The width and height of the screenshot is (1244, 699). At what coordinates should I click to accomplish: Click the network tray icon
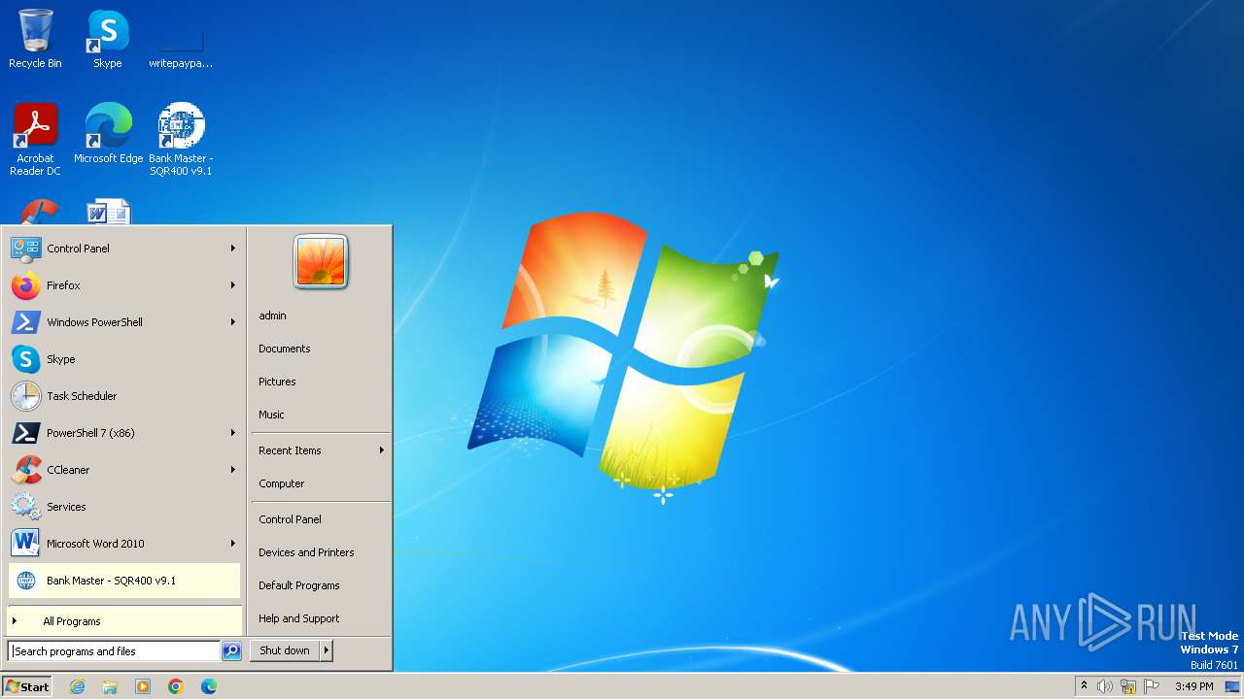(x=1128, y=686)
